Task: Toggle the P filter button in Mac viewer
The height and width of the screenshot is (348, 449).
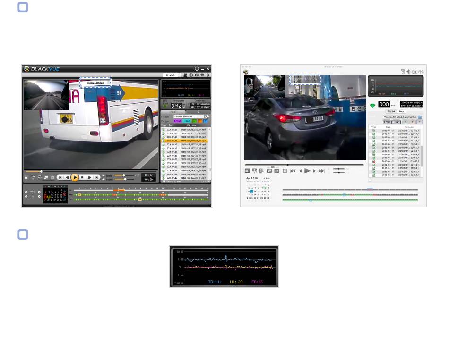Action: point(420,122)
